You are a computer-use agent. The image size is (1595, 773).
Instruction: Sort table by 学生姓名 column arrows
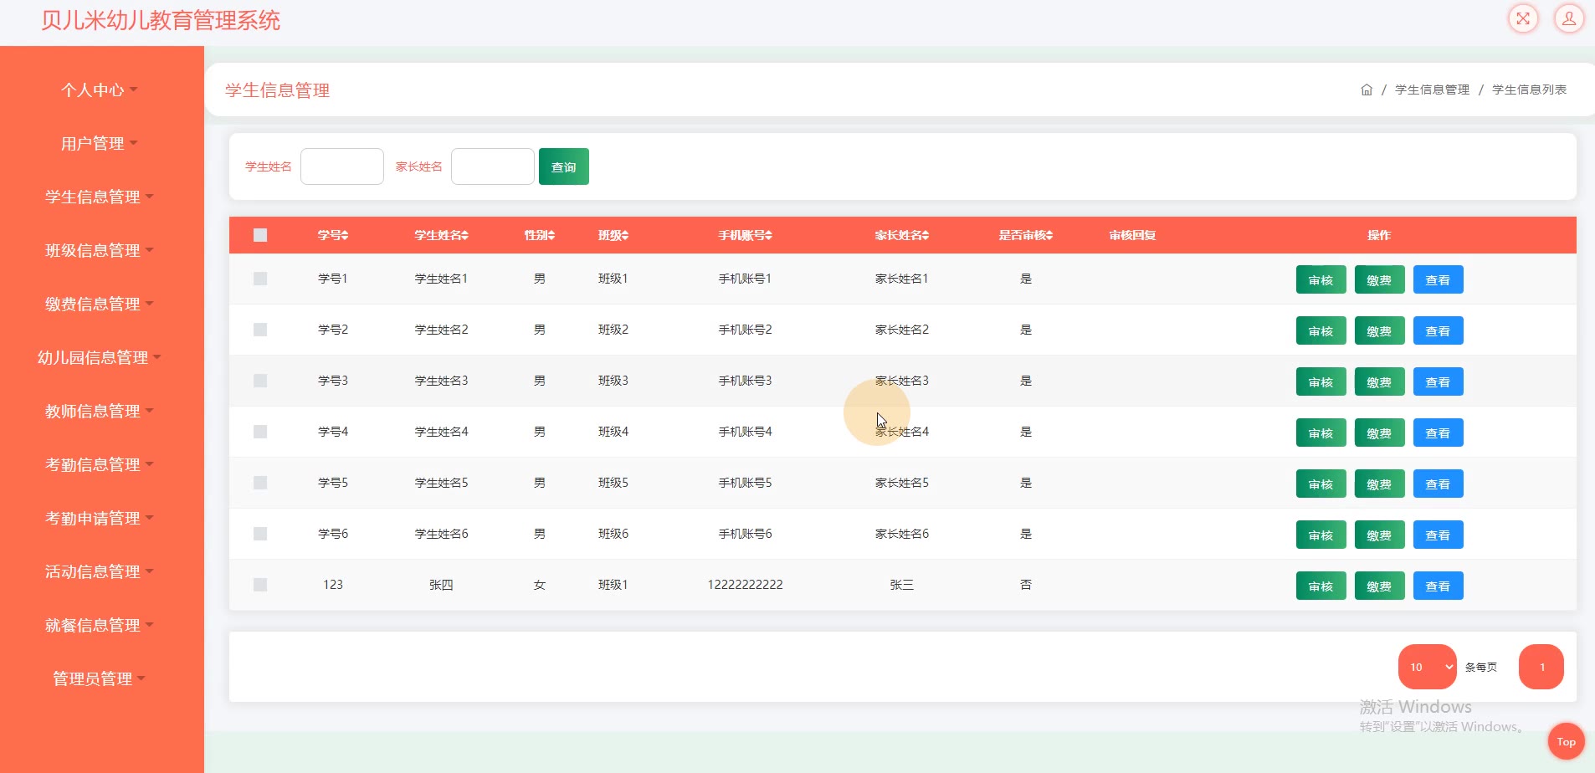point(464,235)
